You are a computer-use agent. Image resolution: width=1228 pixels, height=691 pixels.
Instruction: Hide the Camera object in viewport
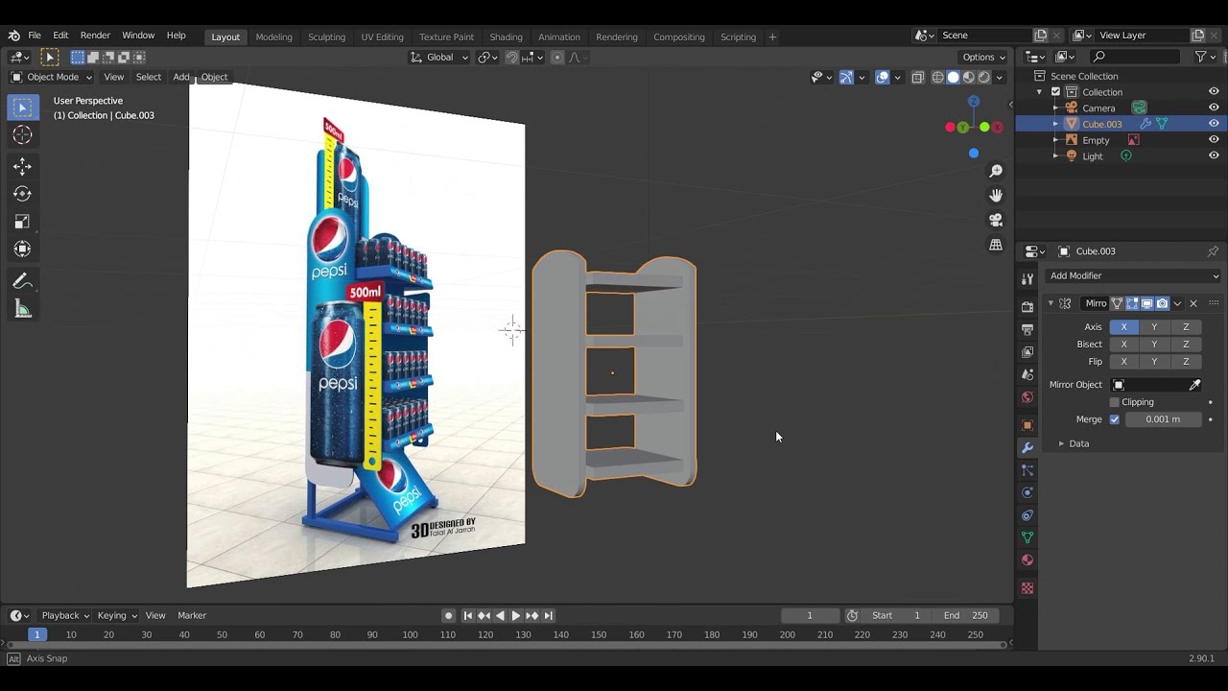pos(1214,108)
